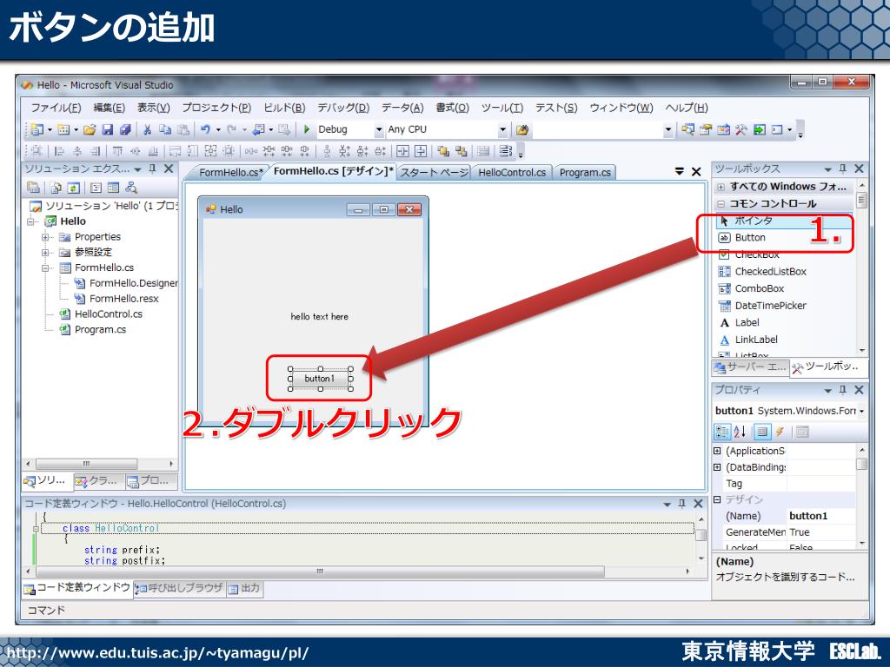Collapse the デザイン property category
This screenshot has width=890, height=667.
717,499
